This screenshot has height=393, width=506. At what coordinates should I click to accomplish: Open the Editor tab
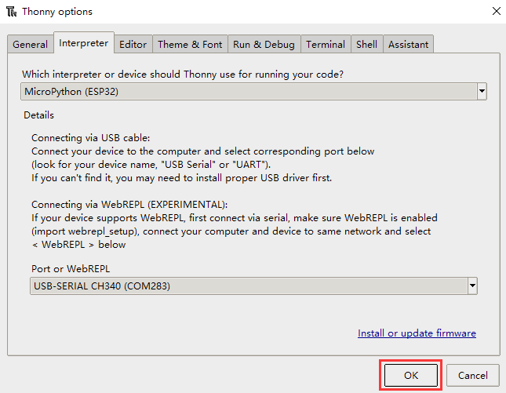pyautogui.click(x=133, y=44)
